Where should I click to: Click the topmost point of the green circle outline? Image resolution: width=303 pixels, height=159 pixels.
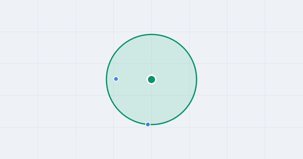coord(151,34)
